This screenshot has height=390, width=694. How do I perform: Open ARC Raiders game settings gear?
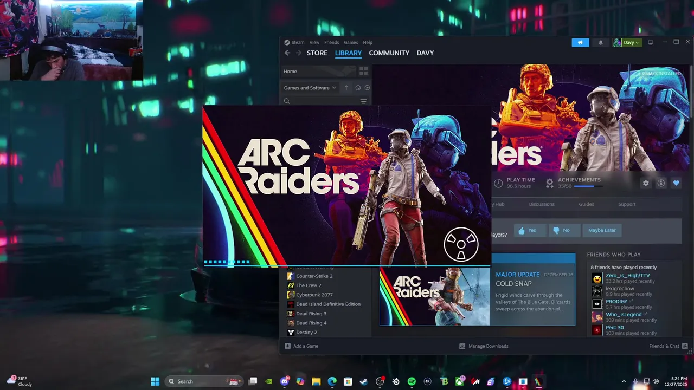[646, 183]
